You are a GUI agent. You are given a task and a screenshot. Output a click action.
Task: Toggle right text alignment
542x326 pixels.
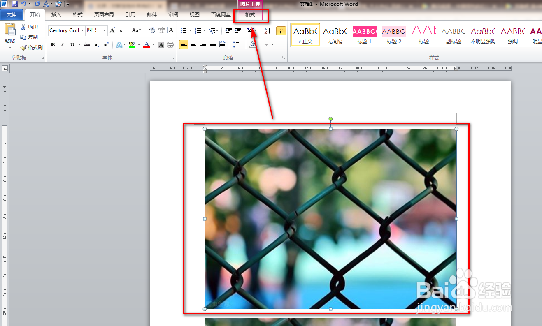(203, 44)
